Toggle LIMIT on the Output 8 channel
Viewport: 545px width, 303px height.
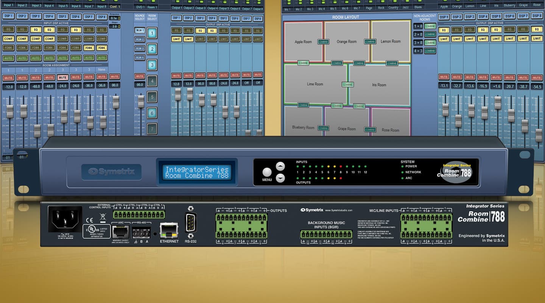point(258,39)
